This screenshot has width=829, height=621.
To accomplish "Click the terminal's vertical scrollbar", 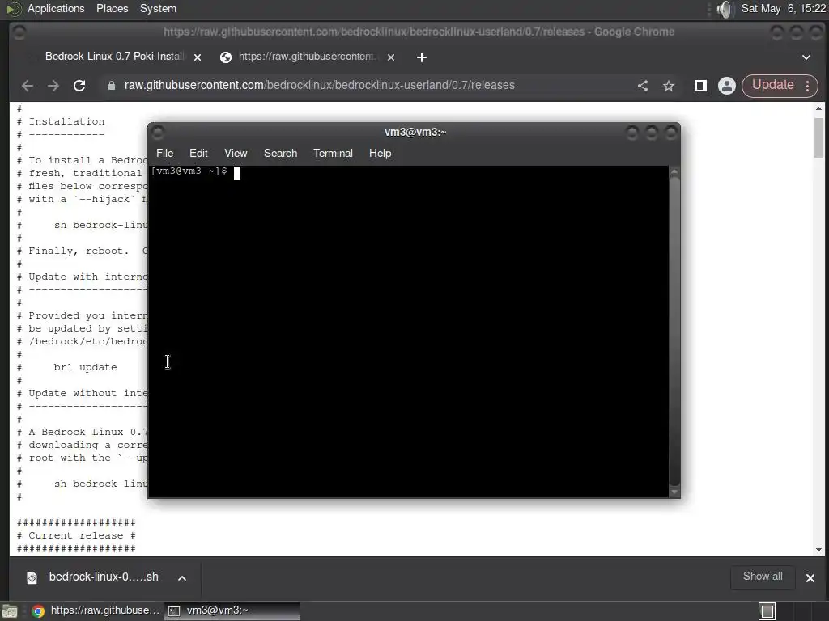I will [x=674, y=332].
